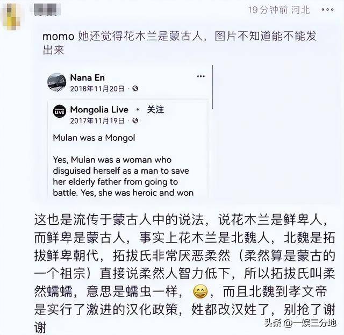Open the comment's three-dot menu beside 河北
The height and width of the screenshot is (335, 344).
327,10
